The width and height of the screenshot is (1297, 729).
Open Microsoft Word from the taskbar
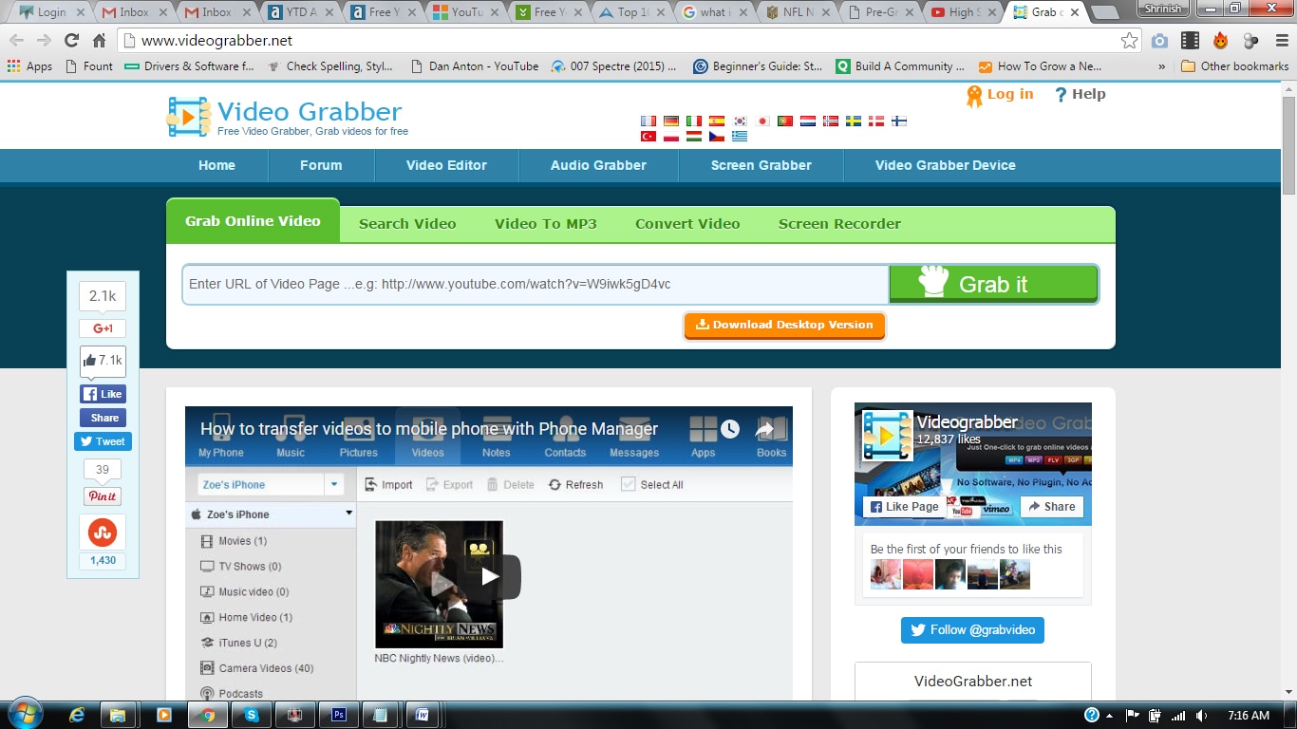coord(421,715)
